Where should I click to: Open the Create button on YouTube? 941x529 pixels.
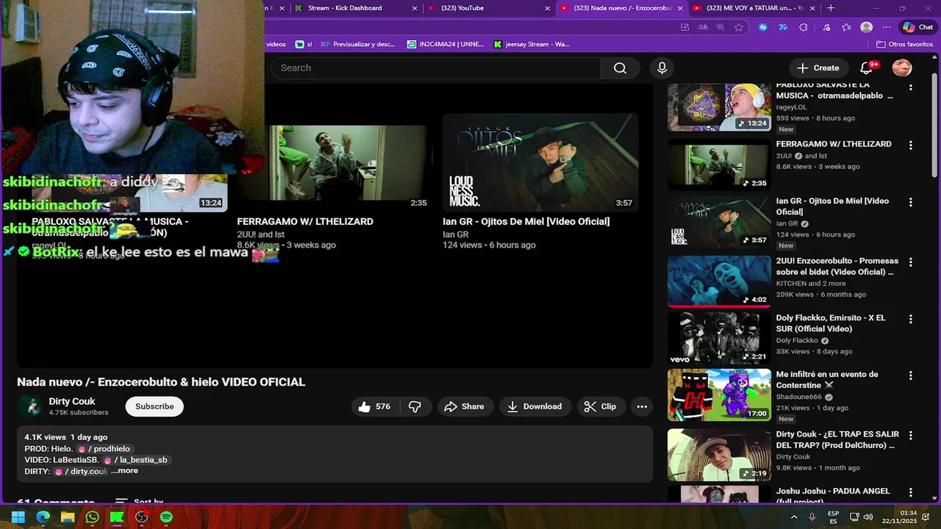click(818, 68)
